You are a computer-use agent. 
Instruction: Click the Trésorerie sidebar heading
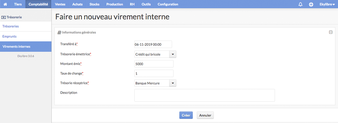[x=14, y=17]
